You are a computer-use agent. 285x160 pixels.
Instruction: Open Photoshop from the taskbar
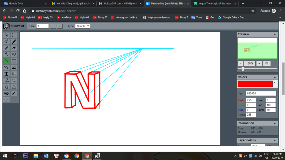point(26,156)
